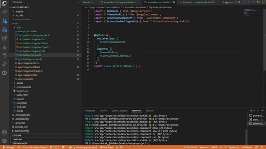This screenshot has height=149, width=266.
Task: Click the terminal vertical scrollbar
Action: (x=246, y=137)
